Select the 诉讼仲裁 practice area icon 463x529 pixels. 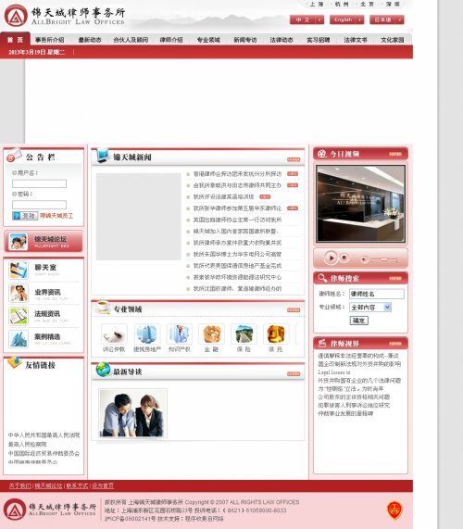(x=114, y=334)
